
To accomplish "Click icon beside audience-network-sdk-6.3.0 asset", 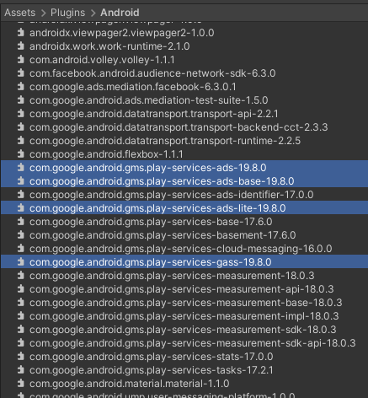I will pyautogui.click(x=21, y=73).
